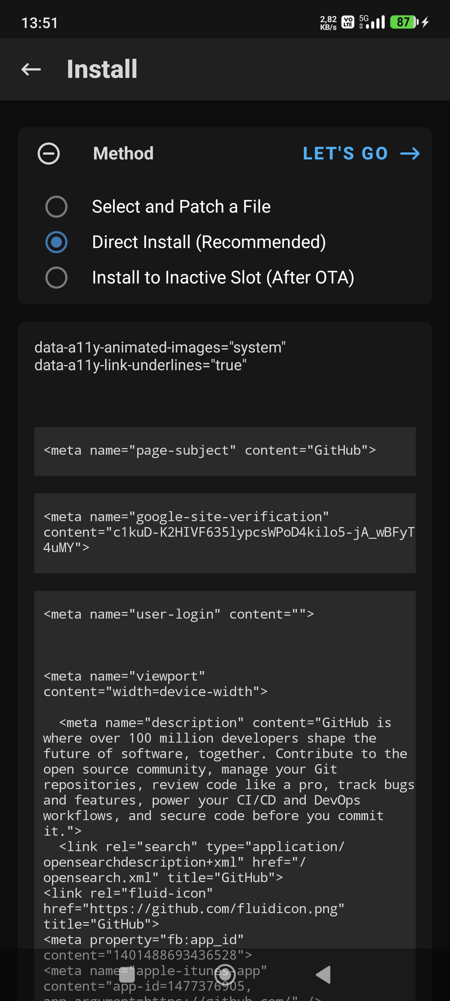Select Direct Install (Recommended) radio button
Image resolution: width=450 pixels, height=1001 pixels.
tap(56, 242)
